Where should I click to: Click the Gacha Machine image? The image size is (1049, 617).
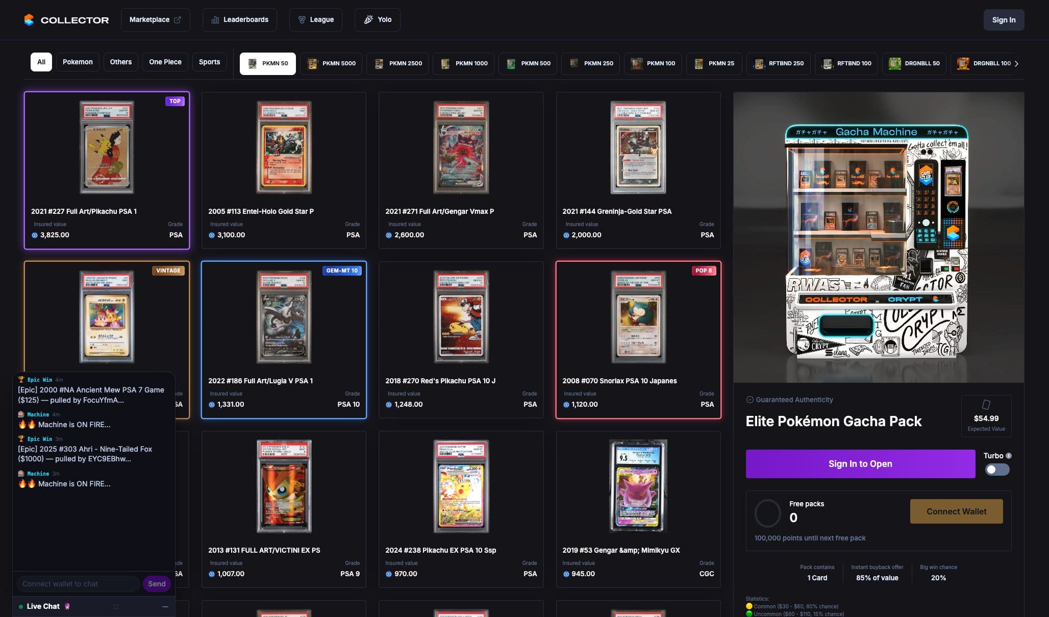[878, 237]
